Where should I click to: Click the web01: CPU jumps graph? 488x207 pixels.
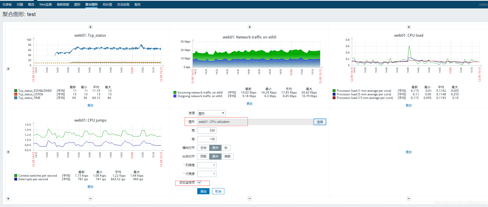[x=90, y=150]
